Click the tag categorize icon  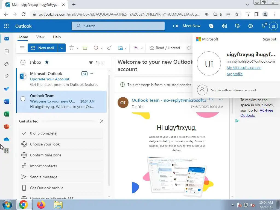click(189, 48)
